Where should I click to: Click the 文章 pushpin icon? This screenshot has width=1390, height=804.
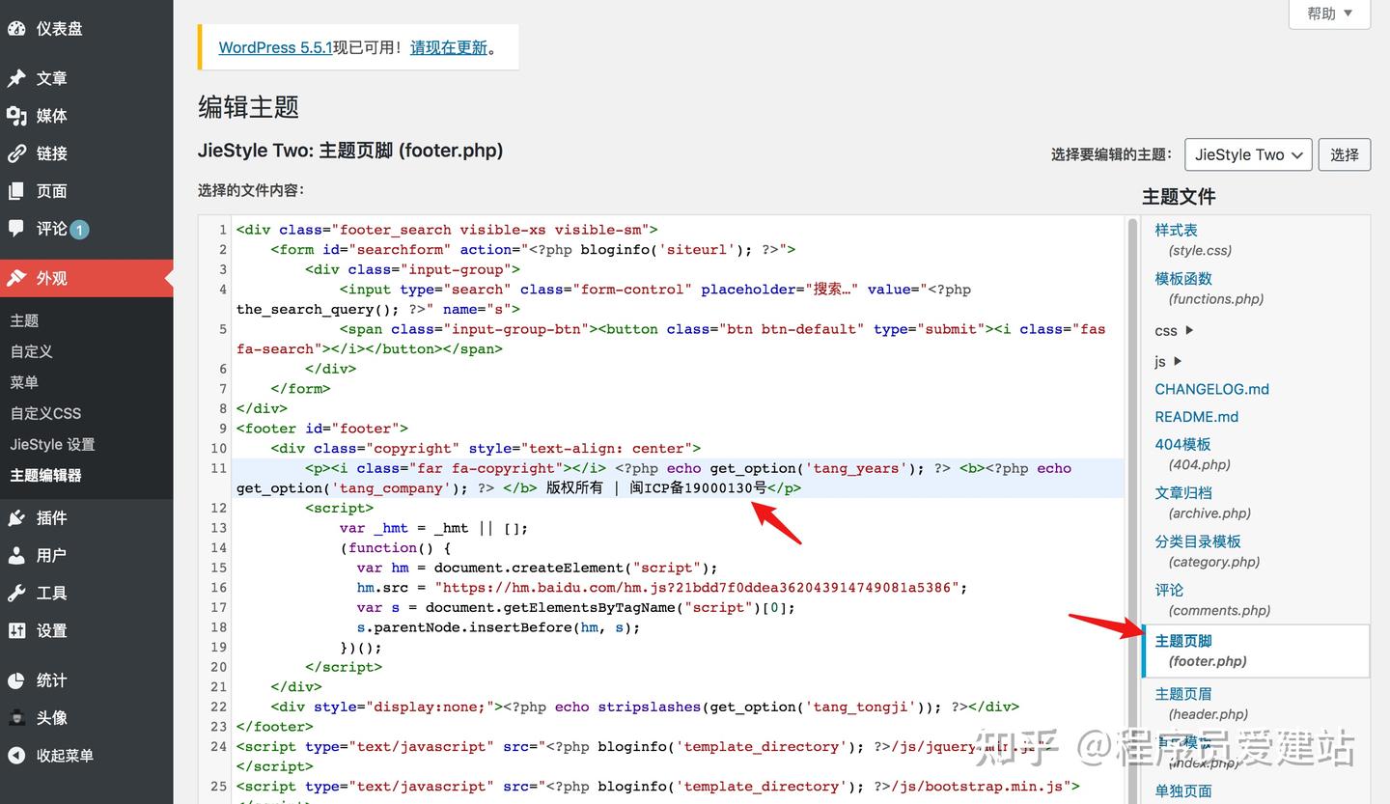click(16, 78)
